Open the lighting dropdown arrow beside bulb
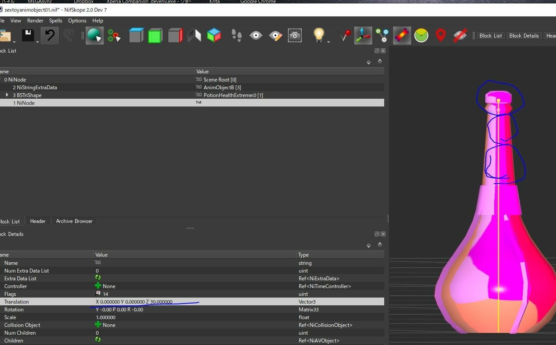This screenshot has width=556, height=345. click(328, 42)
